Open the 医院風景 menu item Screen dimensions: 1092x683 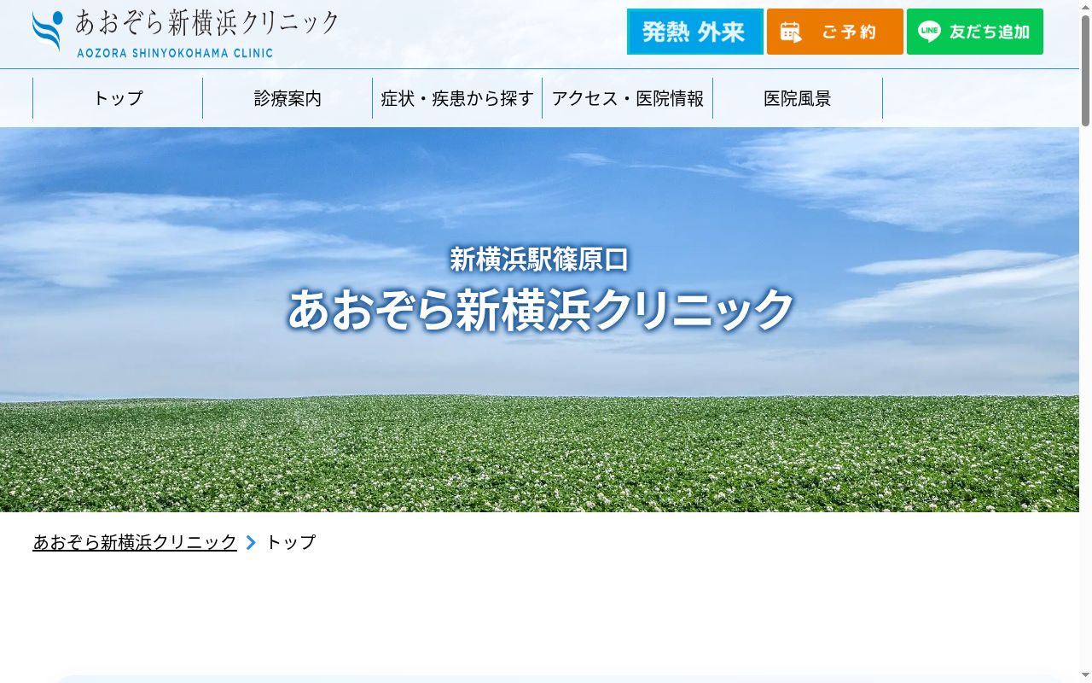pos(798,98)
